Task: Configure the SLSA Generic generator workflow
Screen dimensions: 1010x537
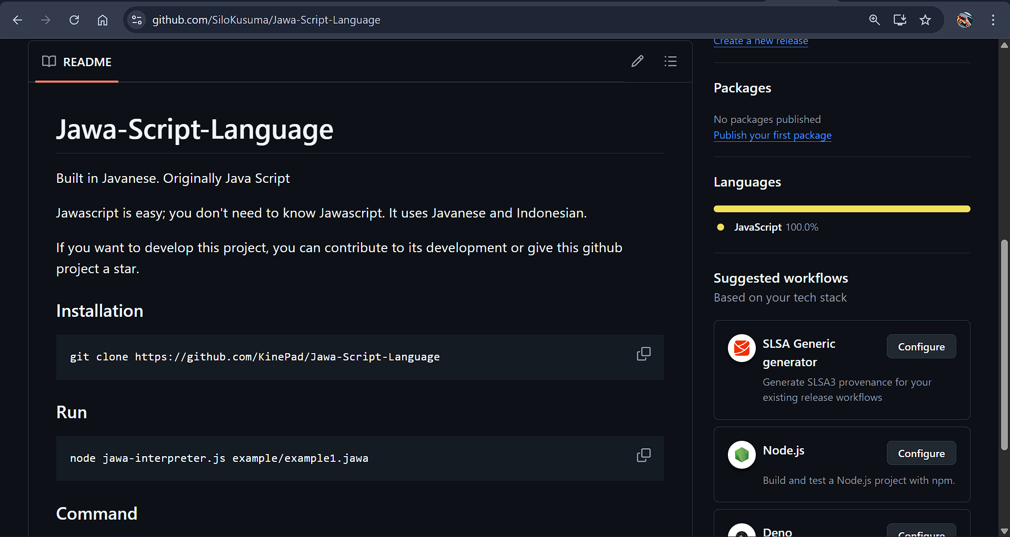Action: coord(921,347)
